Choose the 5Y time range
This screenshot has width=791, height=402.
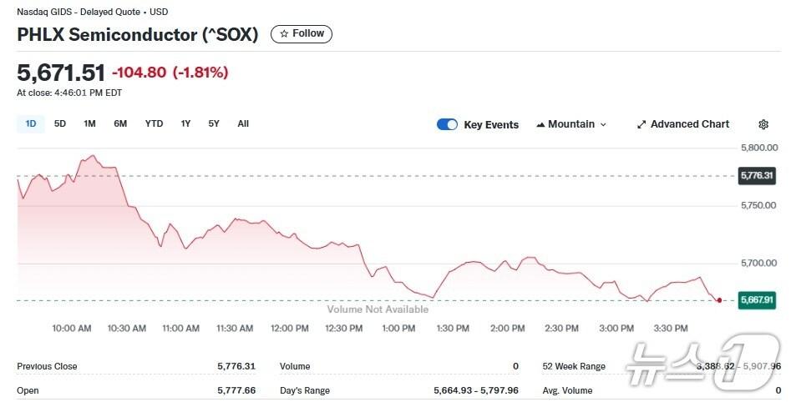pos(214,123)
